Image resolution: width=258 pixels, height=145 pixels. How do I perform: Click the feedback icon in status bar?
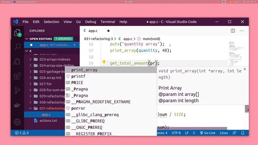pyautogui.click(x=235, y=133)
